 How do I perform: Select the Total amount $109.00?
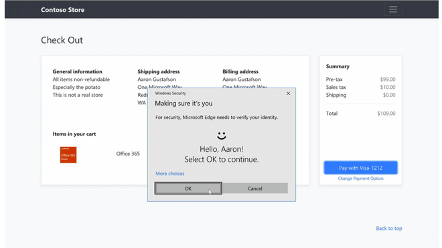point(386,114)
